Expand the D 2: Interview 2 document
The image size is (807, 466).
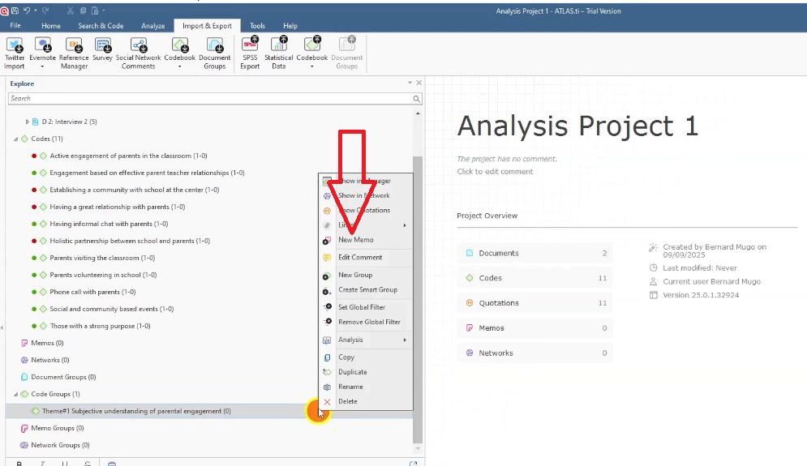[x=28, y=122]
